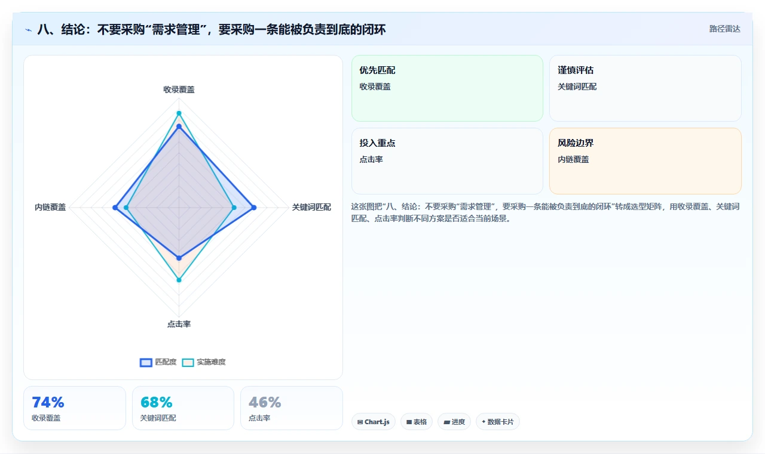This screenshot has width=765, height=454.
Task: Click 内链覆盖 text in 风险边界 card
Action: [573, 159]
